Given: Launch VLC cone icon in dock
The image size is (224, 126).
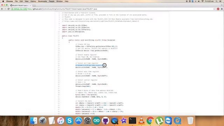Looking at the screenshot, I should click(x=141, y=120).
